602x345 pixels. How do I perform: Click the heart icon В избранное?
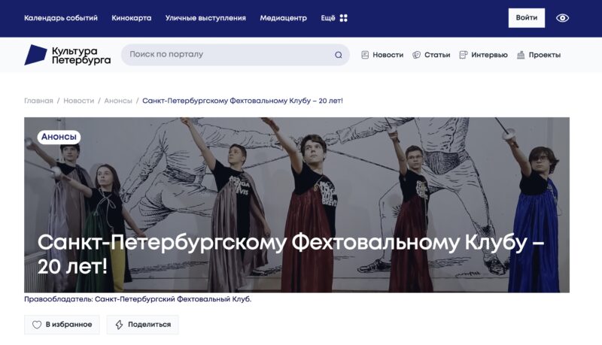coord(36,325)
